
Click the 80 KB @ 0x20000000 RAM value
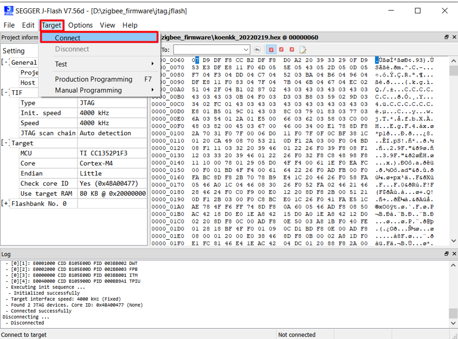[112, 193]
